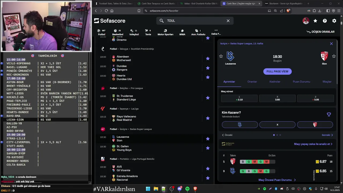Viewport: 343px width, 193px height.
Task: Select draw odds 3.60
Action: 277,98
